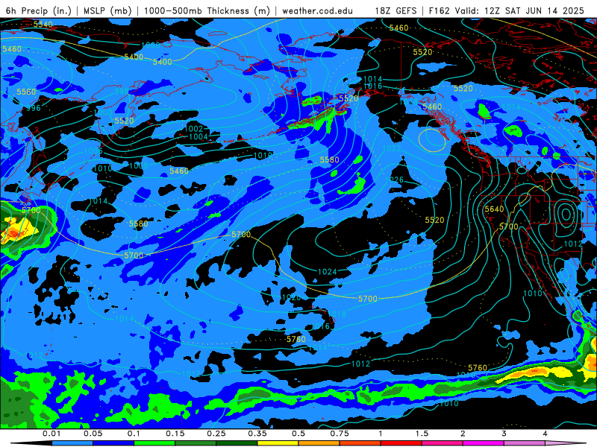This screenshot has width=597, height=447.
Task: Click the '6h Precip (in.)' title text
Action: tap(38, 10)
